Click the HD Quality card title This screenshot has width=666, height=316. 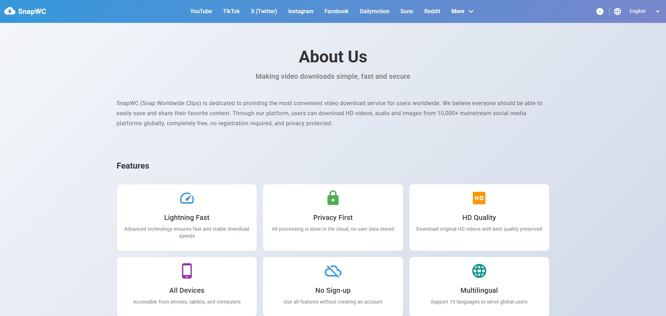coord(479,217)
